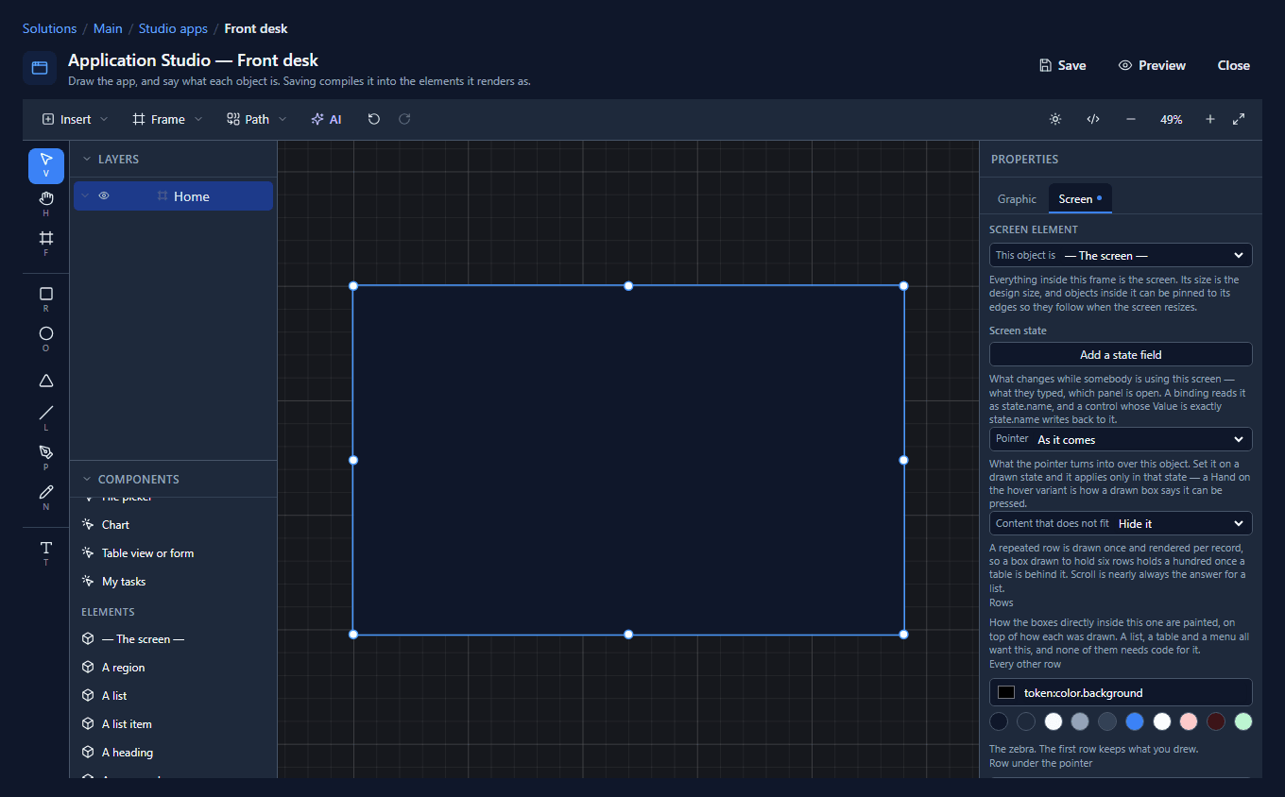Switch to the Screen tab
This screenshot has width=1285, height=797.
tap(1080, 199)
